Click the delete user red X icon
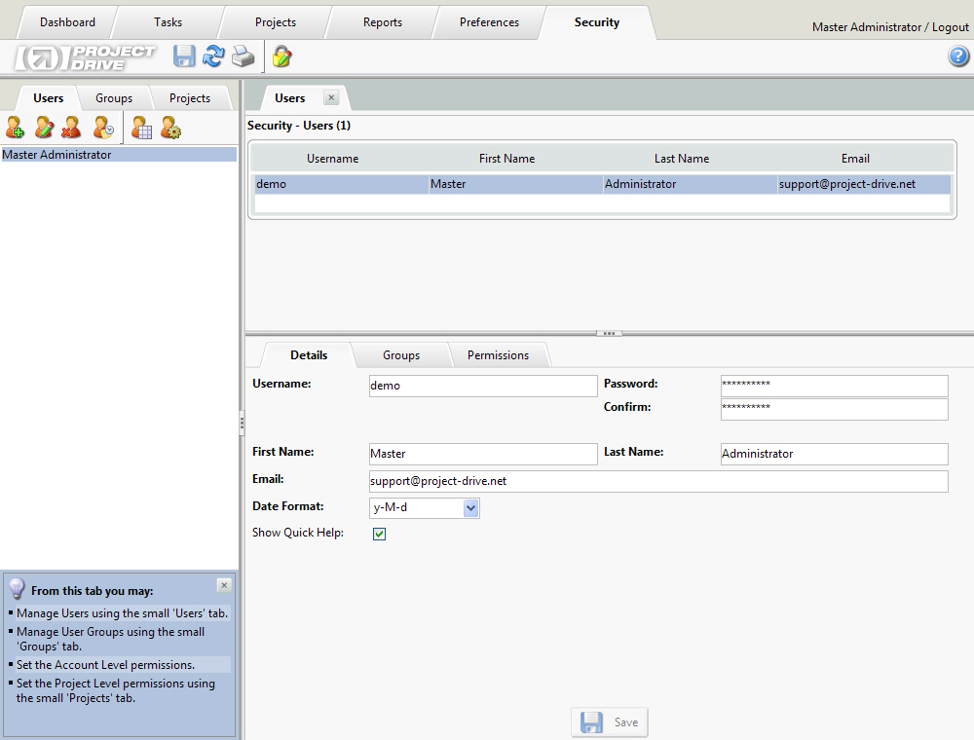The height and width of the screenshot is (740, 974). [x=71, y=128]
